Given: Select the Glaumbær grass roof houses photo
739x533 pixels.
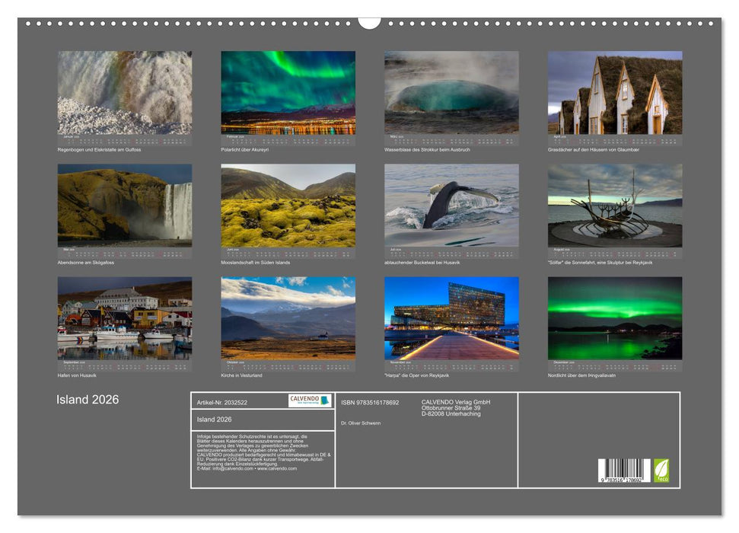Looking at the screenshot, I should click(x=615, y=92).
